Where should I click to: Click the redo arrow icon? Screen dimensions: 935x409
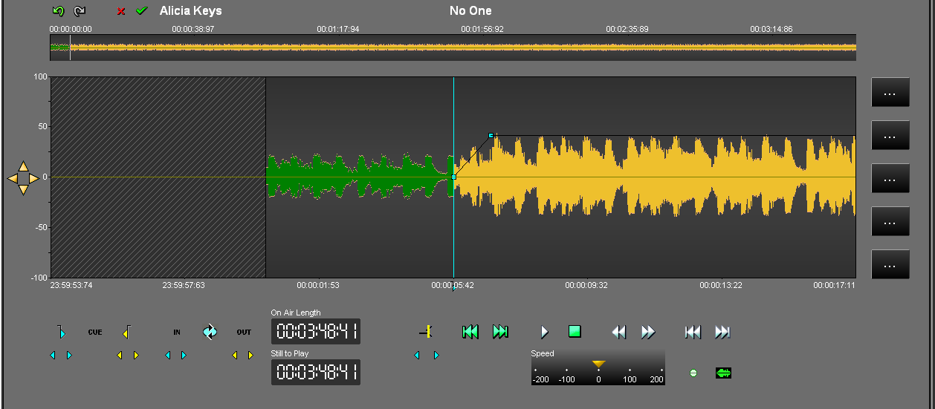[x=80, y=11]
